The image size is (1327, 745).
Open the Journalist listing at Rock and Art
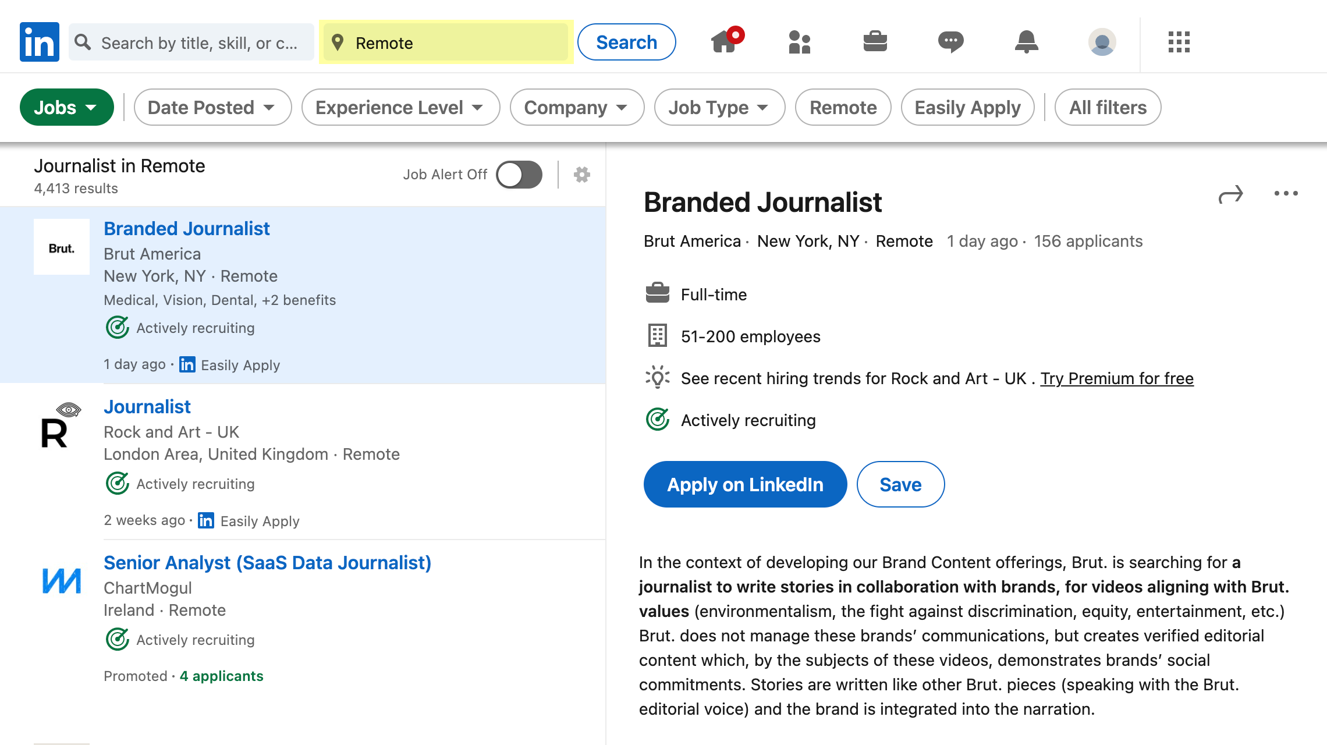tap(147, 406)
